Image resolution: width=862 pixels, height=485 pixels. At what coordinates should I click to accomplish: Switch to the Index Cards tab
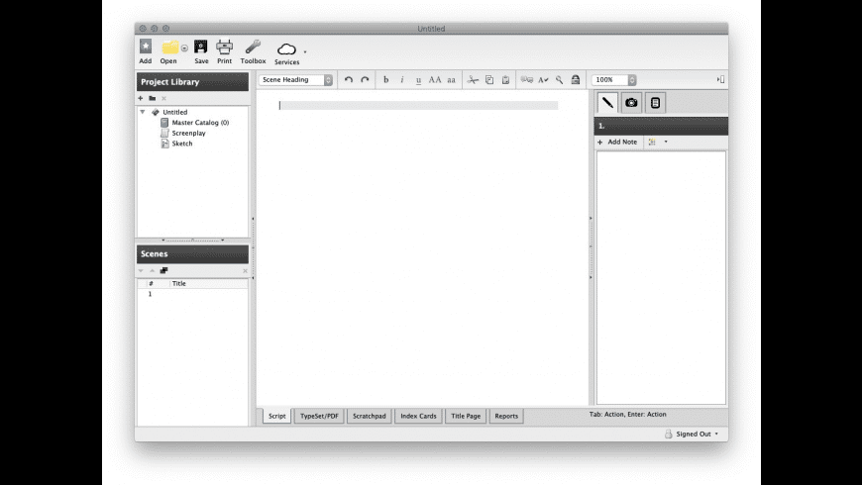click(418, 416)
